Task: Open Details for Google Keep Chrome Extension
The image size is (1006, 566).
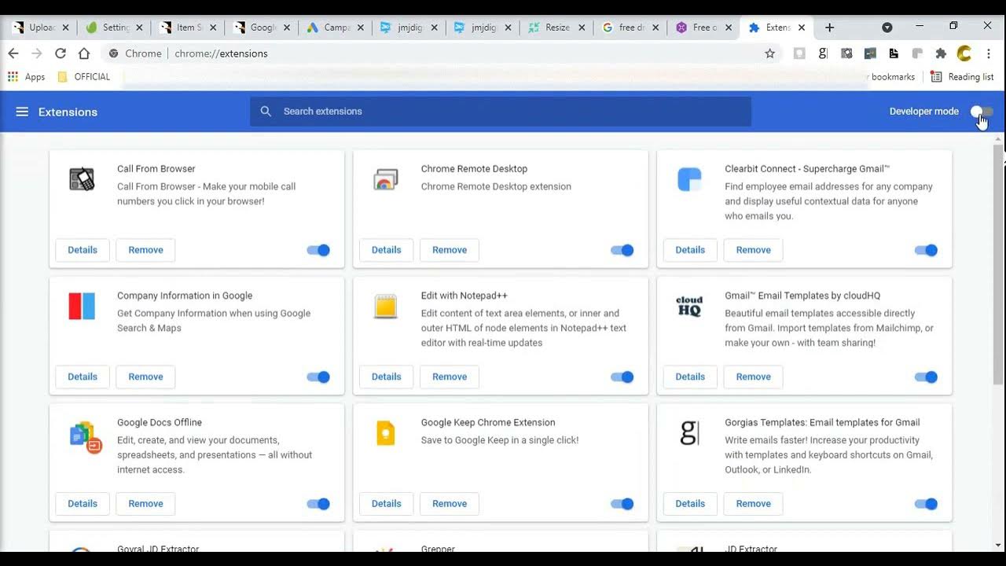Action: point(386,504)
